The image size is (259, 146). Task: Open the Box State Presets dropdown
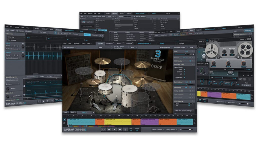pyautogui.click(x=179, y=47)
